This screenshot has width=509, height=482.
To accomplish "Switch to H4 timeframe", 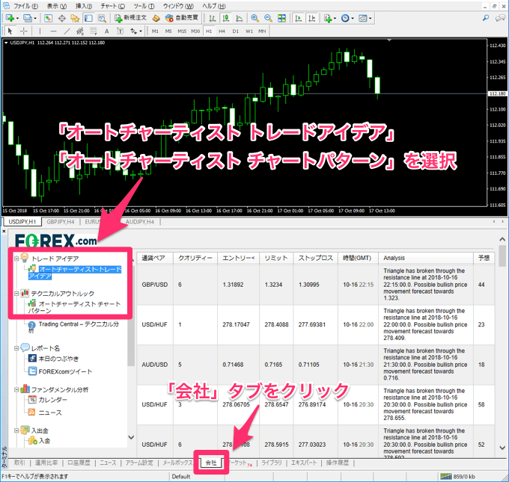I will [x=222, y=31].
